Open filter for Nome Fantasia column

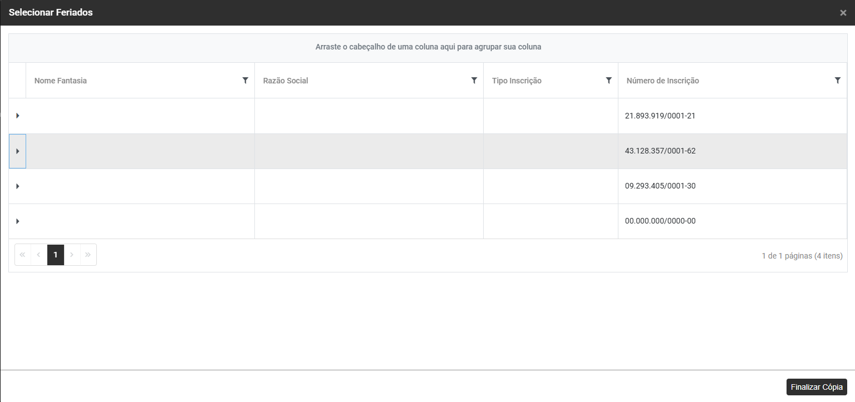(x=245, y=81)
